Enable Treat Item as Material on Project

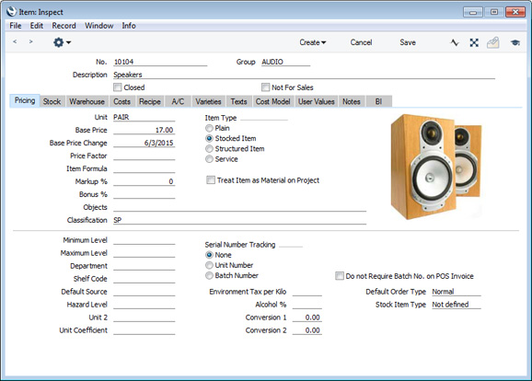(211, 180)
